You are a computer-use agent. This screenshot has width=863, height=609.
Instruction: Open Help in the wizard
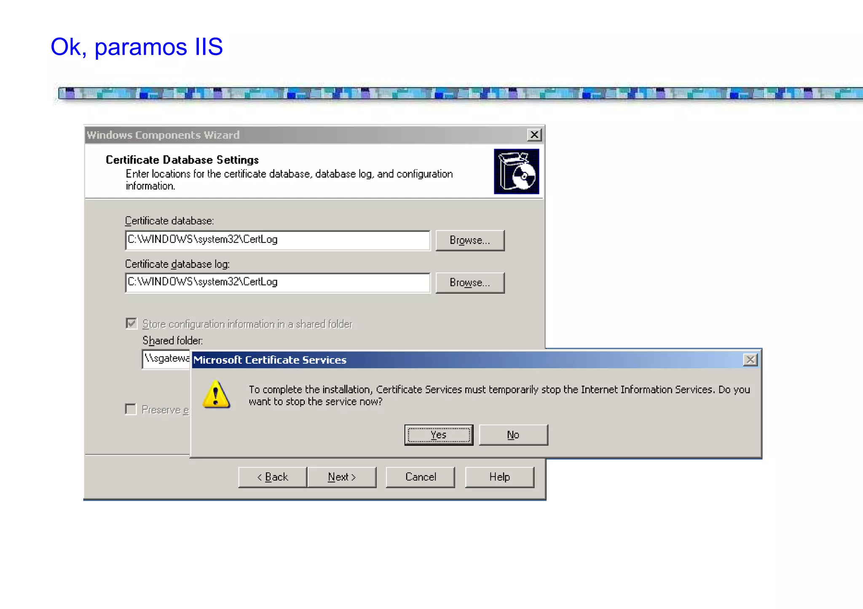[500, 477]
